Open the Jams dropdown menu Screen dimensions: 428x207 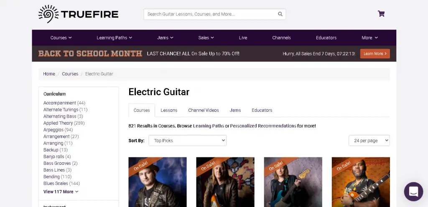coord(165,38)
